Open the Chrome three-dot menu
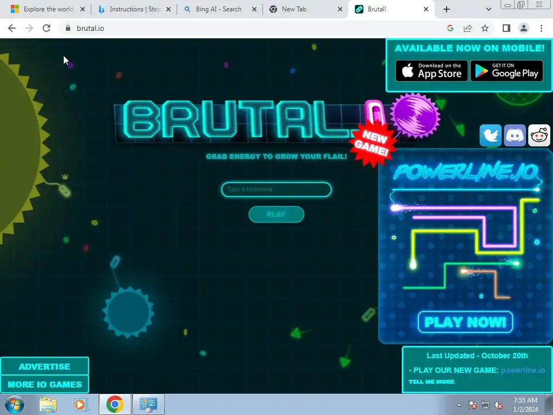Viewport: 553px width, 415px height. click(541, 28)
